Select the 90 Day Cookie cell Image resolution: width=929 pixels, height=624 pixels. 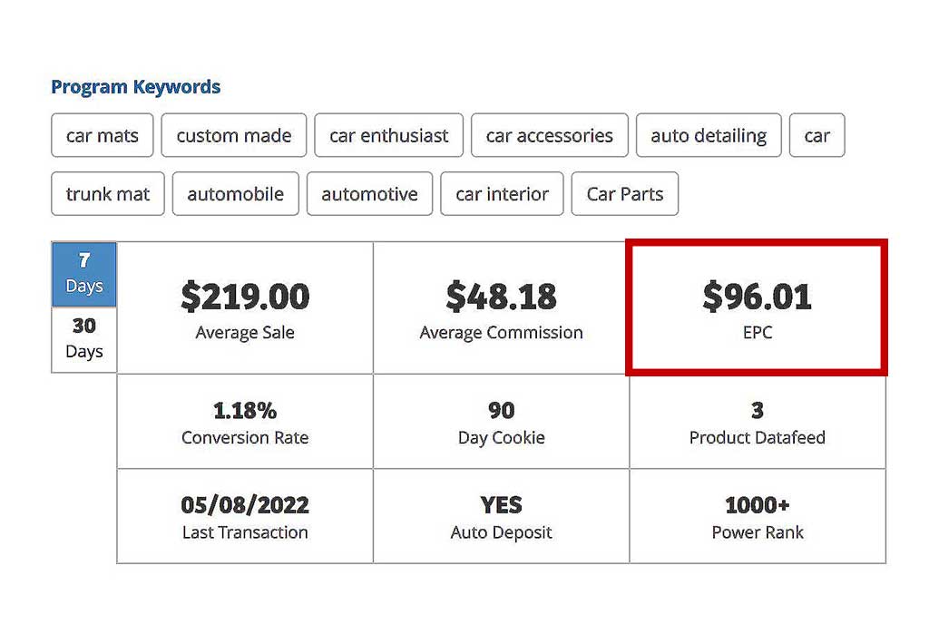[501, 422]
